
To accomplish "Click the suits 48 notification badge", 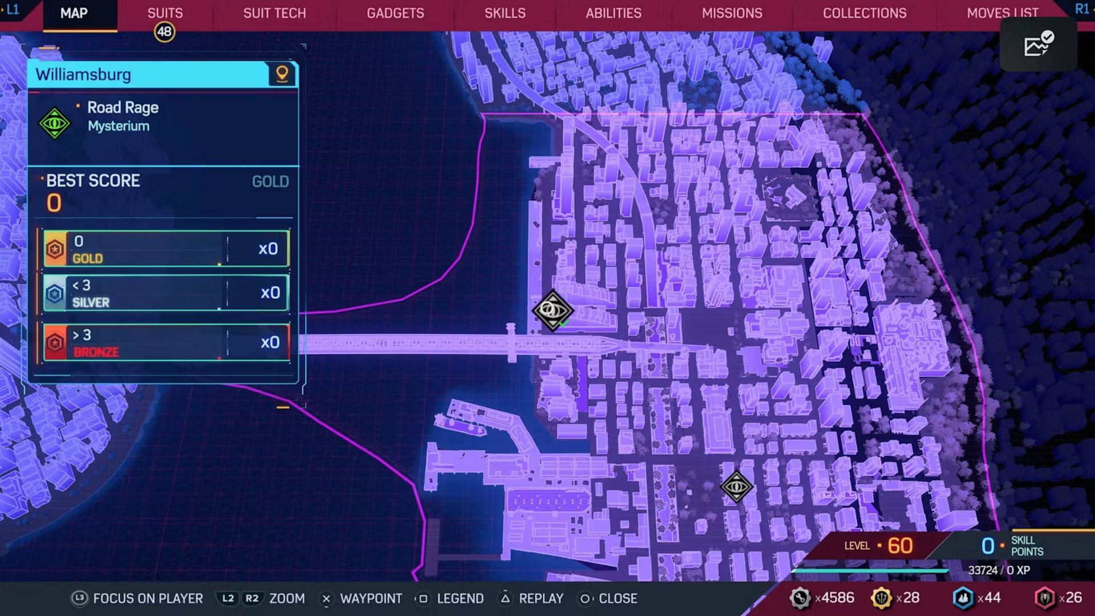I will click(164, 32).
